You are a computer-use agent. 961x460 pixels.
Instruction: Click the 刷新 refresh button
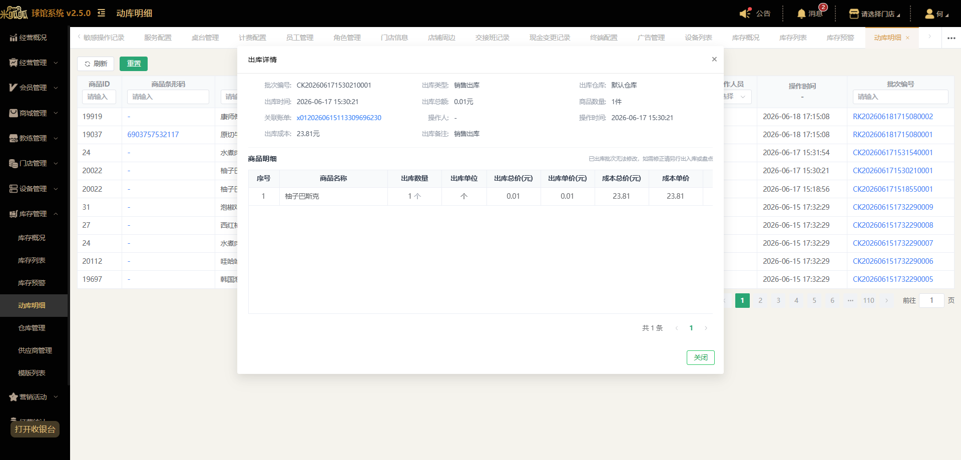(96, 64)
